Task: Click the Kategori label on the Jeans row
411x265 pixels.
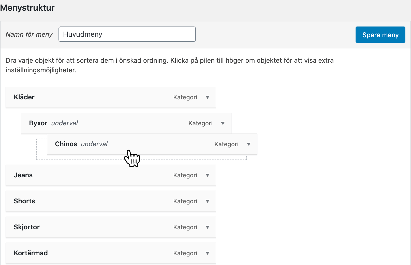Action: pos(185,175)
